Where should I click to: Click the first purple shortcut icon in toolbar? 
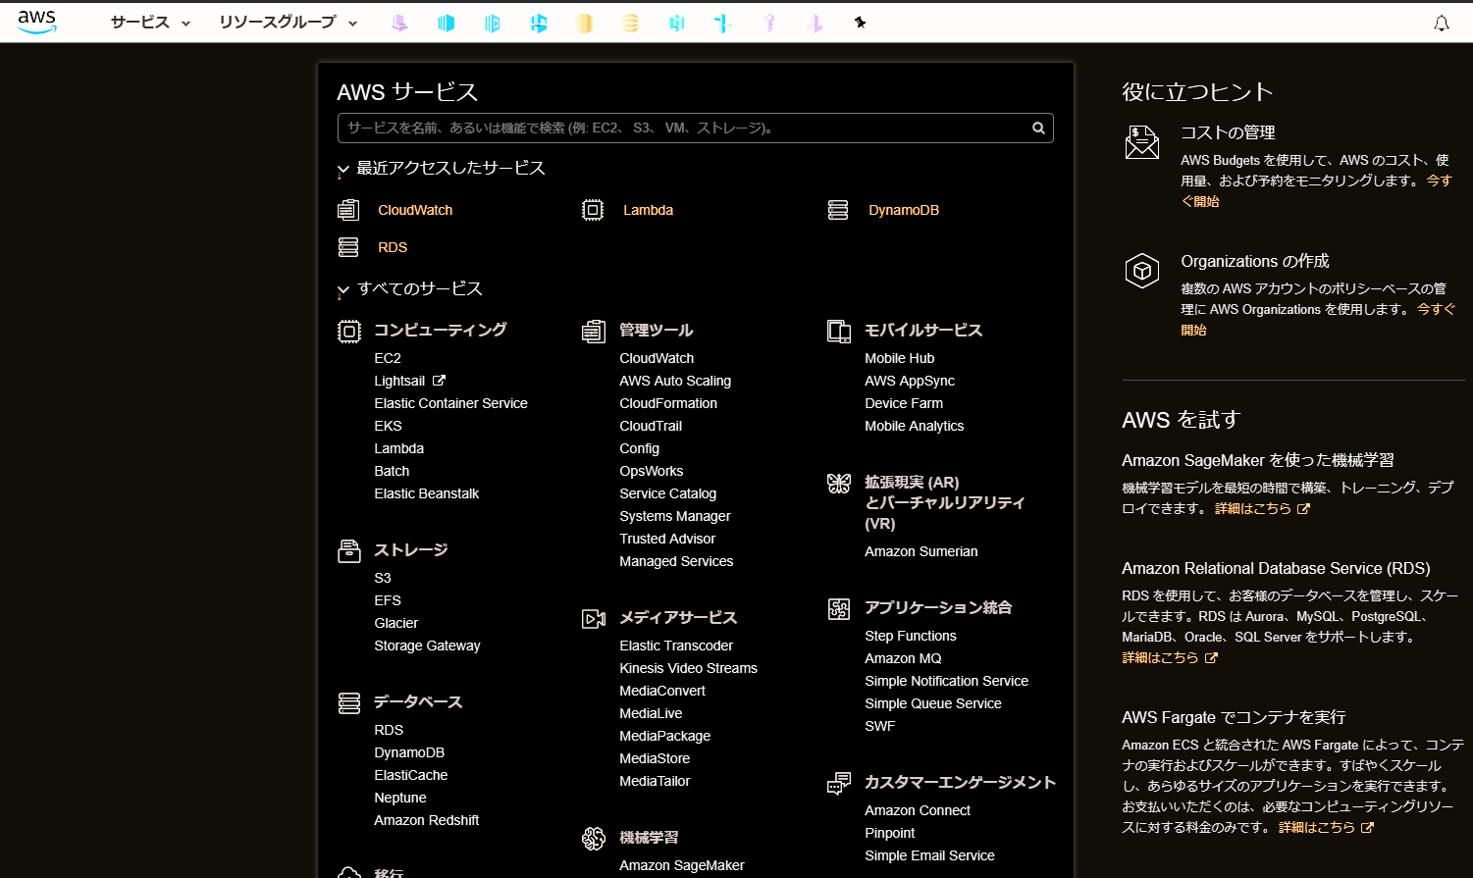click(399, 23)
